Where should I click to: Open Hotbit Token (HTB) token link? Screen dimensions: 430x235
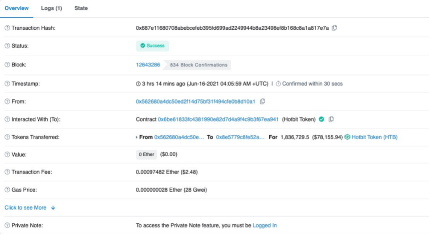point(374,137)
